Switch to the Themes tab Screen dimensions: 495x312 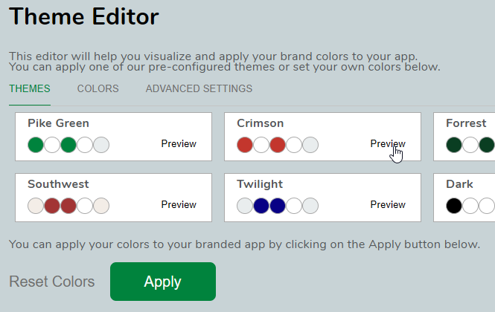30,89
